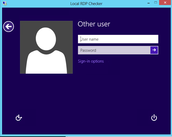Click the window's bottom border edge
The image size is (172, 137).
[x=86, y=136]
